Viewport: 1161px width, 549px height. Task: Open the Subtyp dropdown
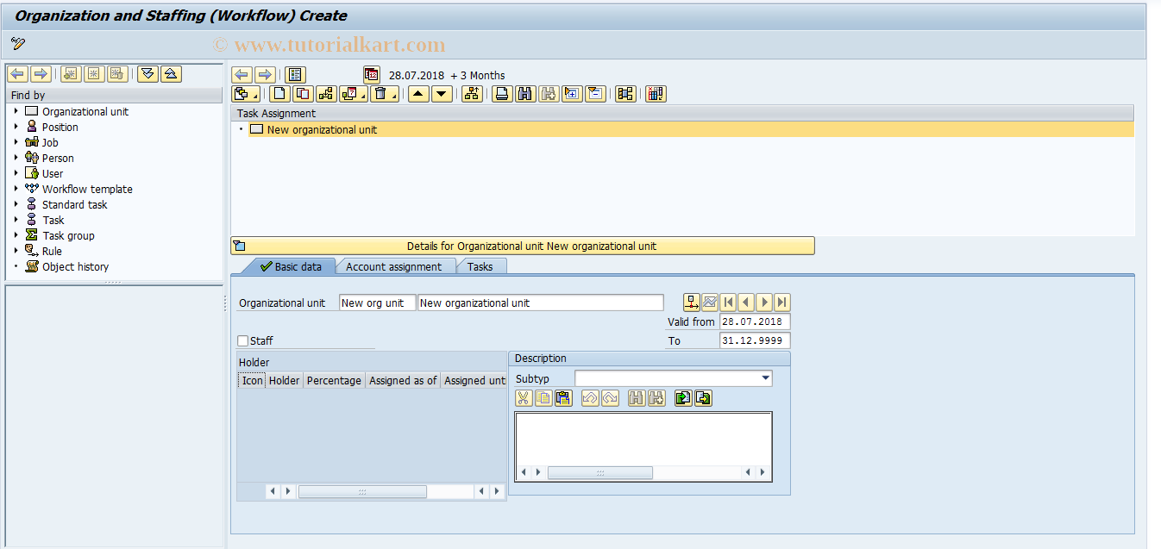pyautogui.click(x=766, y=378)
